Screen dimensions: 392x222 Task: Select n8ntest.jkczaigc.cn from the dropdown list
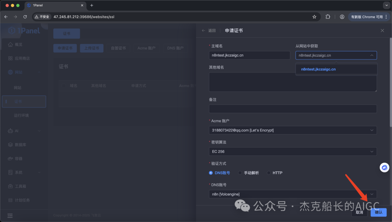[336, 69]
